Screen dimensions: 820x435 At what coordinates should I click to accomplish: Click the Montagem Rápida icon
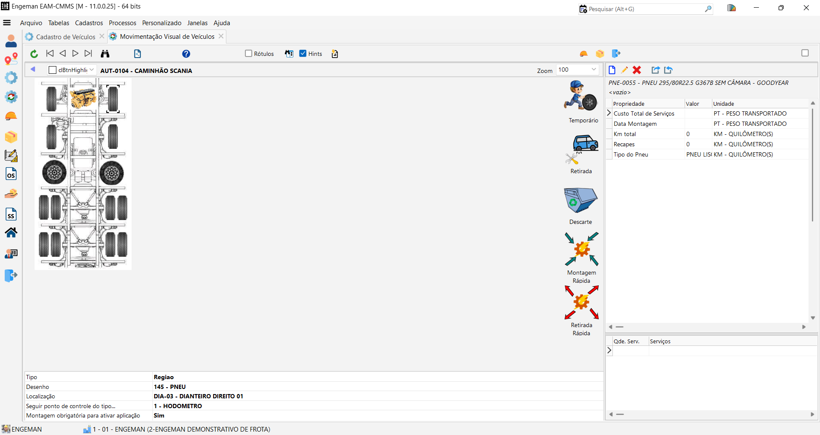coord(581,249)
